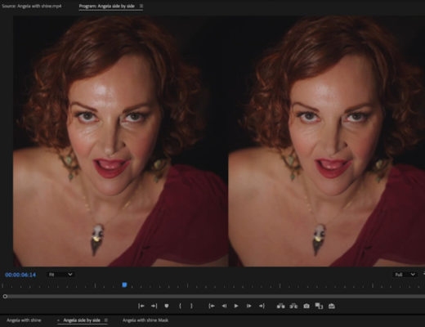Toggle Comparison View in Program monitor
This screenshot has height=327, width=425.
[x=319, y=306]
